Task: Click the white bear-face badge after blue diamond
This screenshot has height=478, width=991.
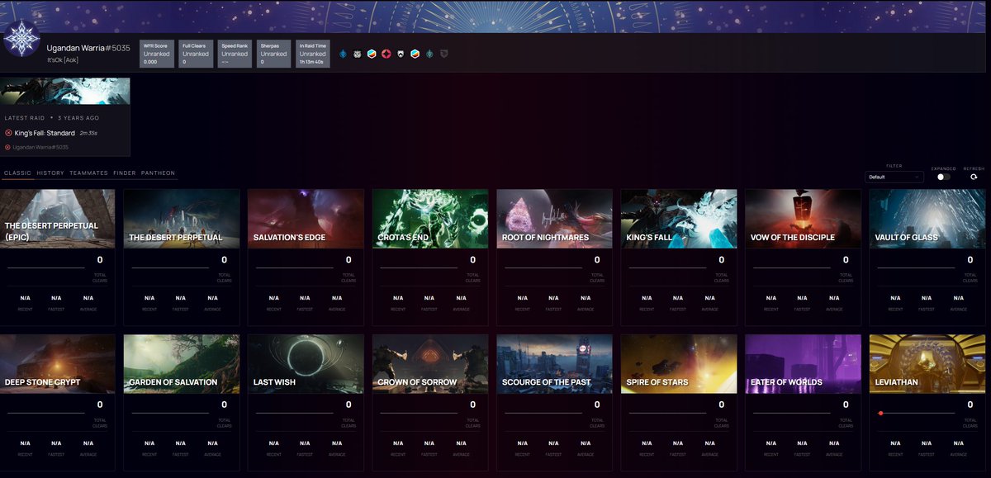Action: click(x=358, y=54)
